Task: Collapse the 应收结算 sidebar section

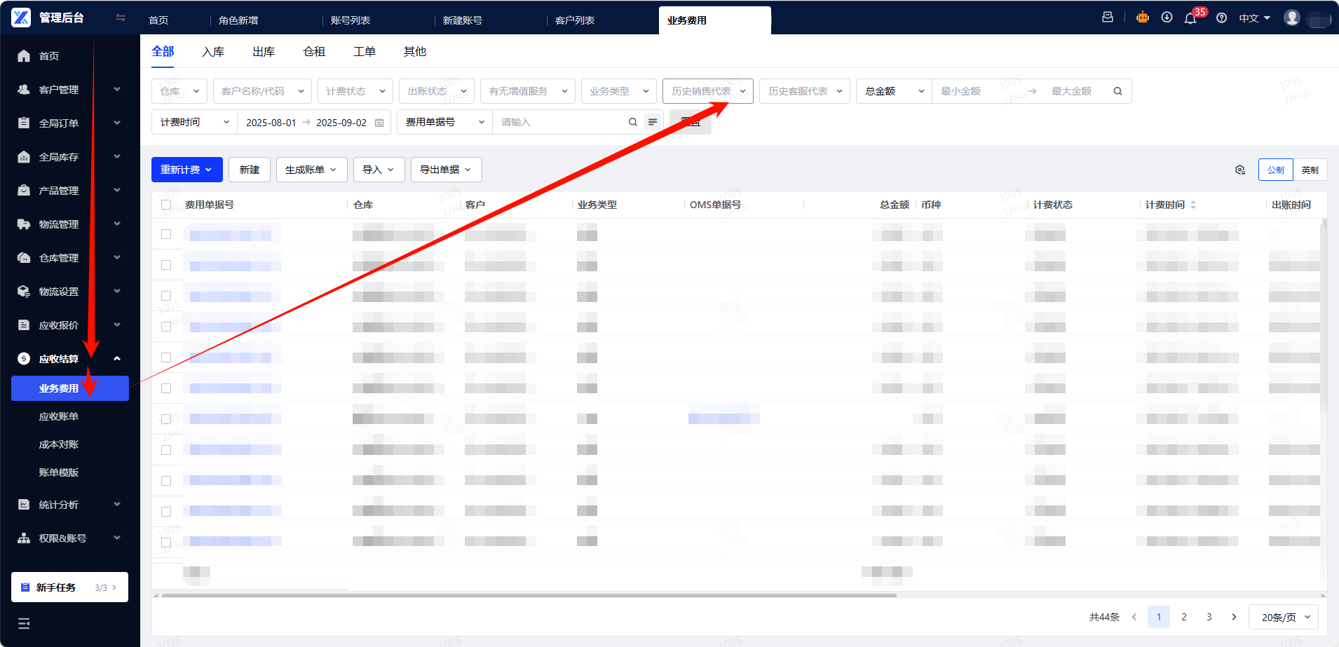Action: pyautogui.click(x=117, y=359)
